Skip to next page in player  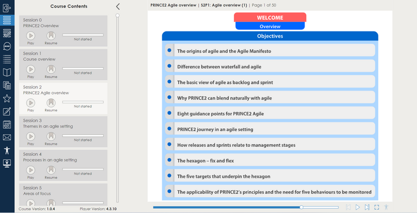[367, 207]
